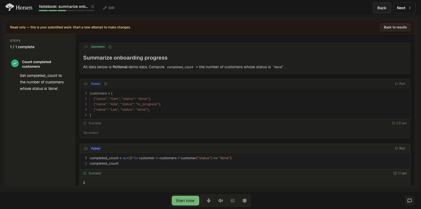Toggle the speaker volume icon
Image resolution: width=421 pixels, height=209 pixels.
coord(221,201)
